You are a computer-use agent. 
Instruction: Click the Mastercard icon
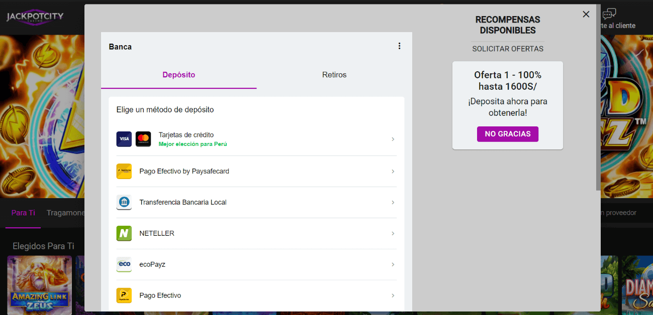point(143,139)
